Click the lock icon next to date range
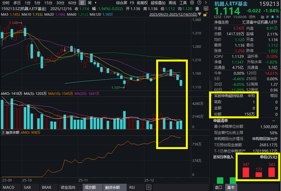Screen dimensions: 281x191 pos(206,14)
